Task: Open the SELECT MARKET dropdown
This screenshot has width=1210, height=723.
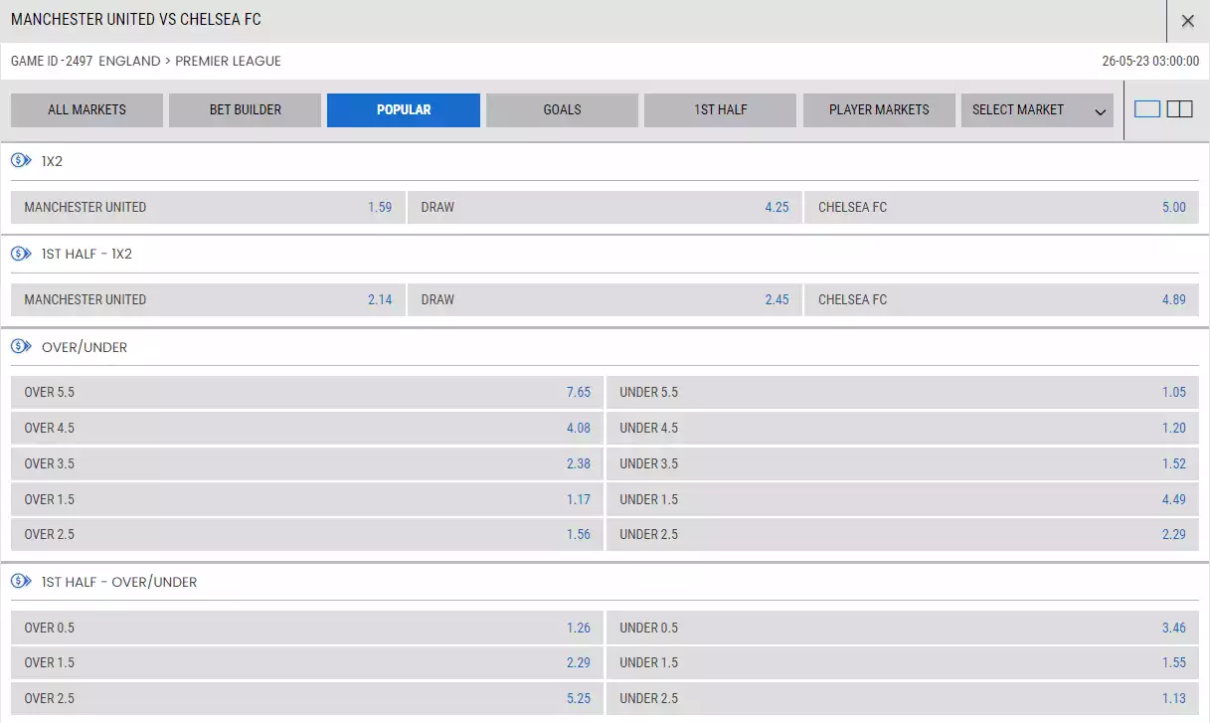Action: 1037,110
